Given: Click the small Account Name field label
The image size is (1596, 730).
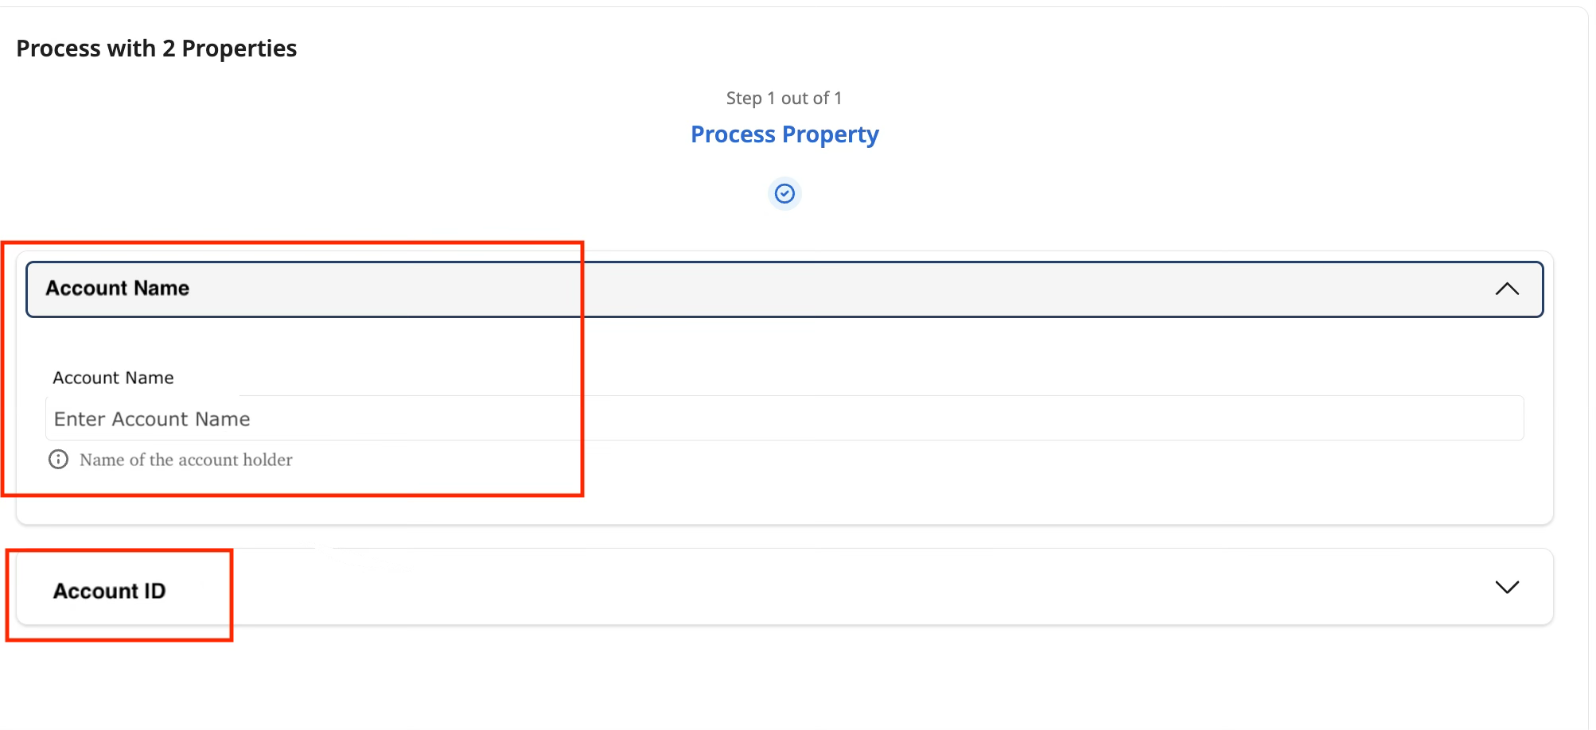Looking at the screenshot, I should [113, 378].
